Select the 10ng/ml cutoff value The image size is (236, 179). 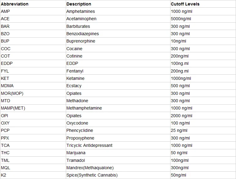pyautogui.click(x=178, y=41)
